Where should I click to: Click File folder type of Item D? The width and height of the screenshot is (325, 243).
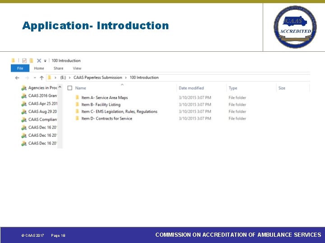click(237, 118)
